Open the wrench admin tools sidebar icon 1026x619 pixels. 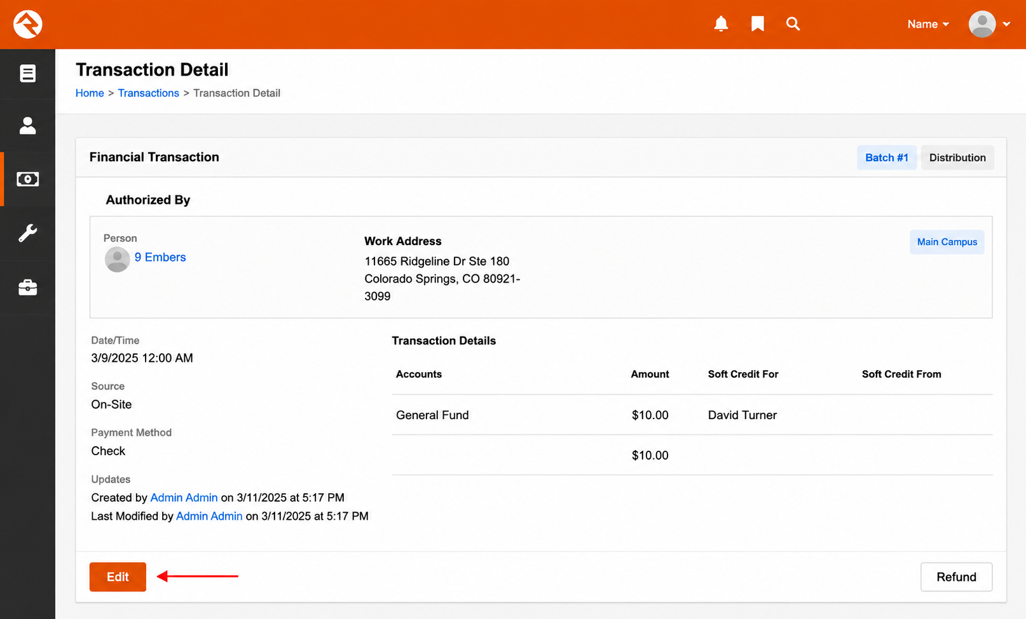[x=27, y=234]
